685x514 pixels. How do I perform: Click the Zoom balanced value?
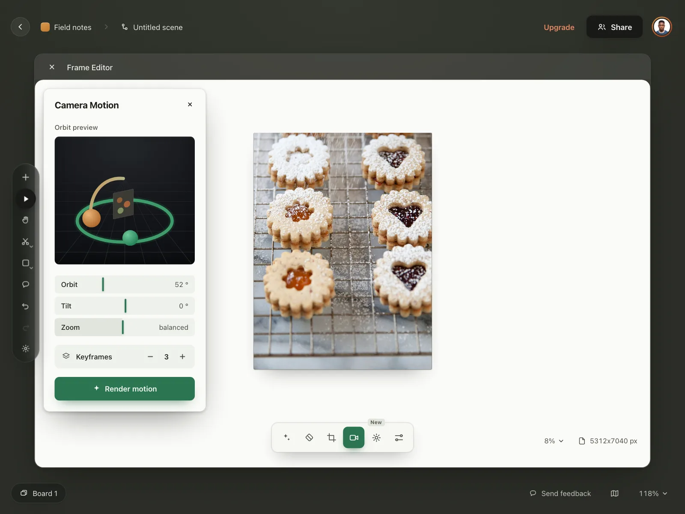173,327
